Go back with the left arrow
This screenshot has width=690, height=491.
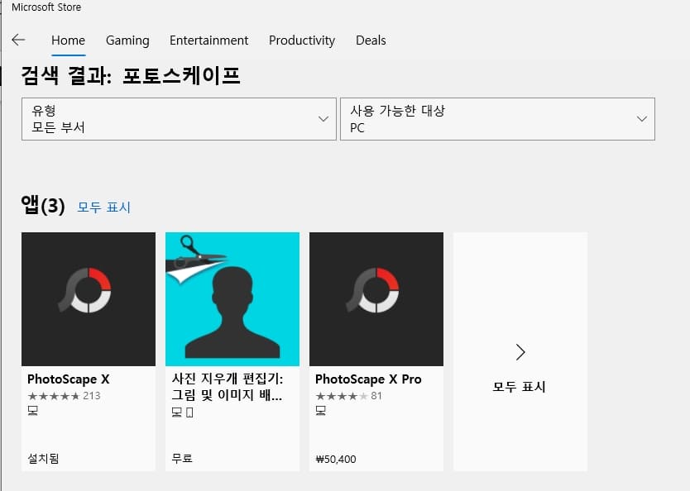[18, 40]
